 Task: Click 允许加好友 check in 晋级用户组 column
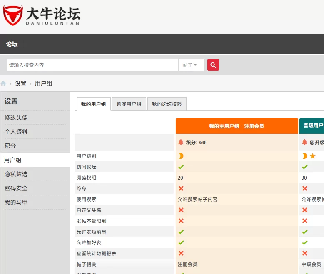tap(305, 242)
